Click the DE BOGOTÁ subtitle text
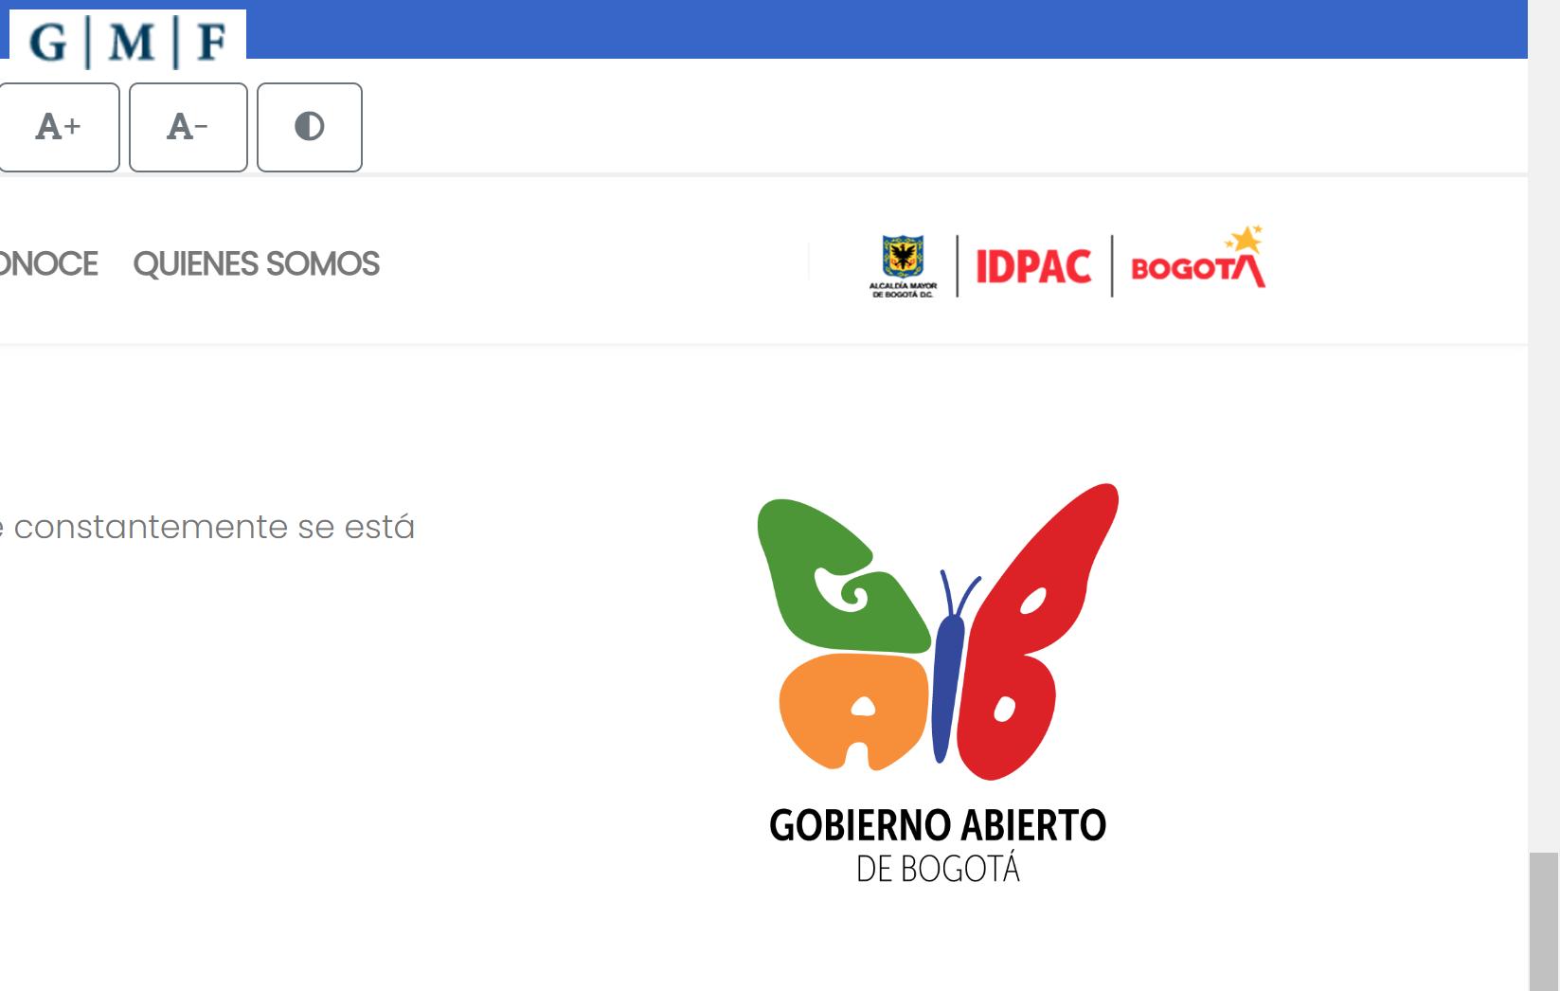Screen dimensions: 1560x991 click(938, 870)
